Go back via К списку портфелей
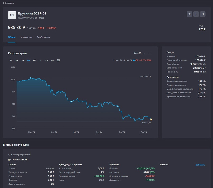The width and height of the screenshot is (213, 188). click(x=19, y=155)
